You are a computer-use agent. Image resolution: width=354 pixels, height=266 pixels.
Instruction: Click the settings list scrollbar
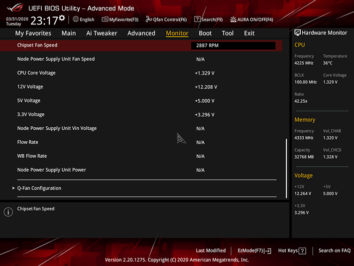coord(286,168)
